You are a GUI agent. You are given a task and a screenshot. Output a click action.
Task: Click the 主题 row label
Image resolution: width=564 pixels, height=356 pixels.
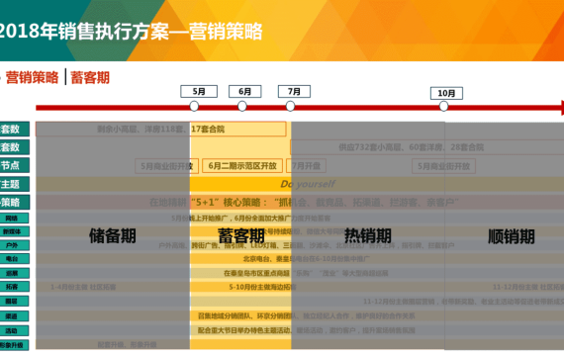[15, 184]
